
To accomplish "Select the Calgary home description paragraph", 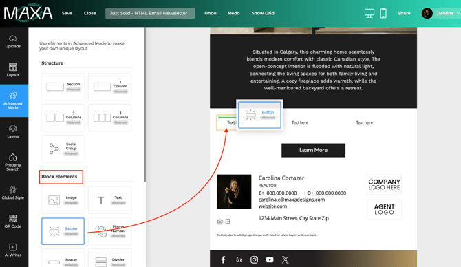I will [x=313, y=70].
